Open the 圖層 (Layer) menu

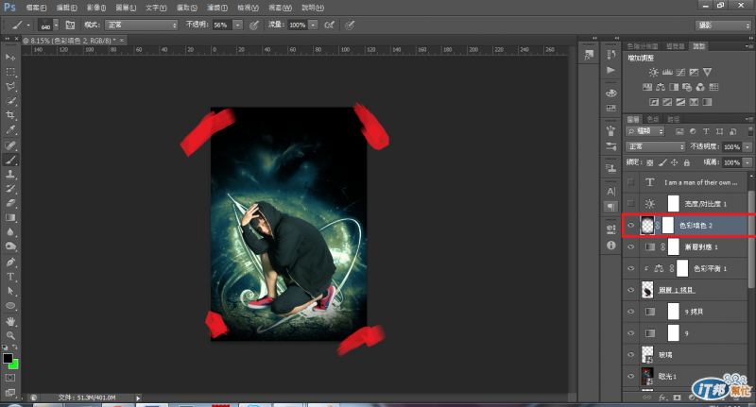click(126, 8)
